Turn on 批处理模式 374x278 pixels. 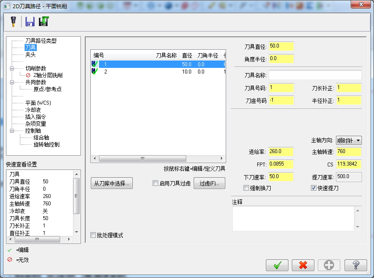pos(93,234)
